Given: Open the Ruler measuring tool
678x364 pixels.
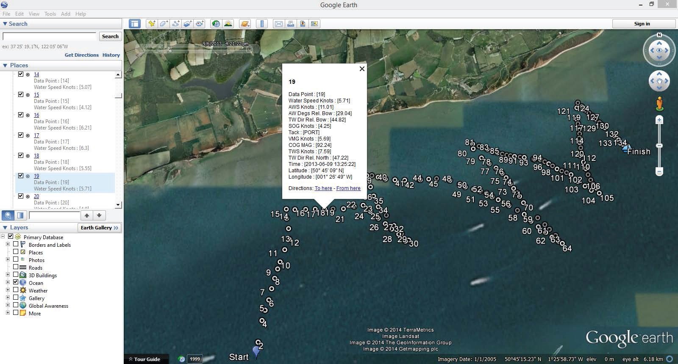Looking at the screenshot, I should 262,24.
